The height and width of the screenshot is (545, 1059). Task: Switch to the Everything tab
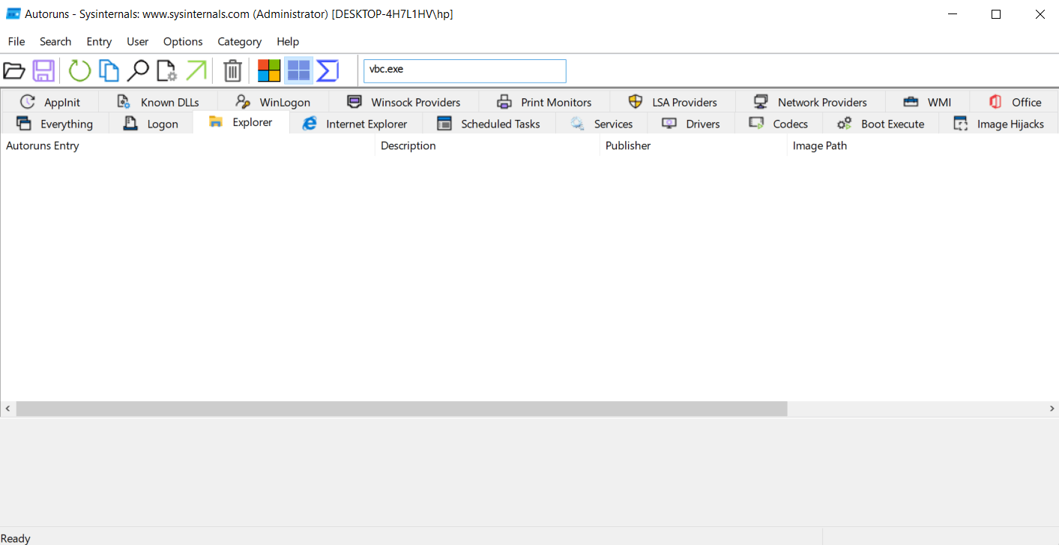(x=55, y=124)
